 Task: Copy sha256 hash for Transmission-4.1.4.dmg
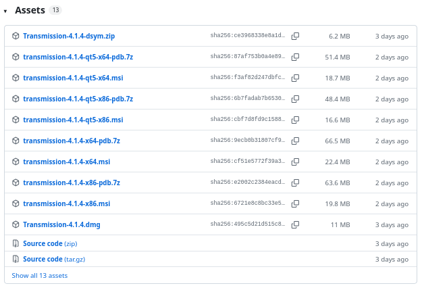295,224
